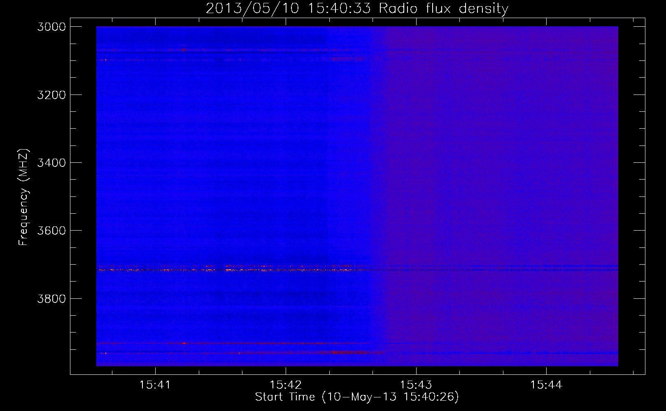Click the 15:44 time axis label

coord(546,385)
